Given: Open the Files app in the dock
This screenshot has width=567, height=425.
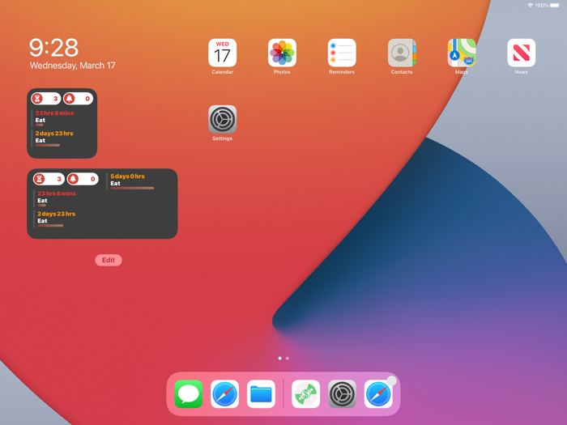Looking at the screenshot, I should coord(261,394).
